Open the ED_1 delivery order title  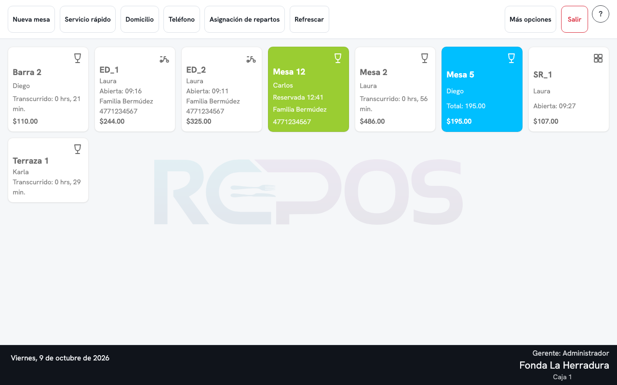(109, 70)
